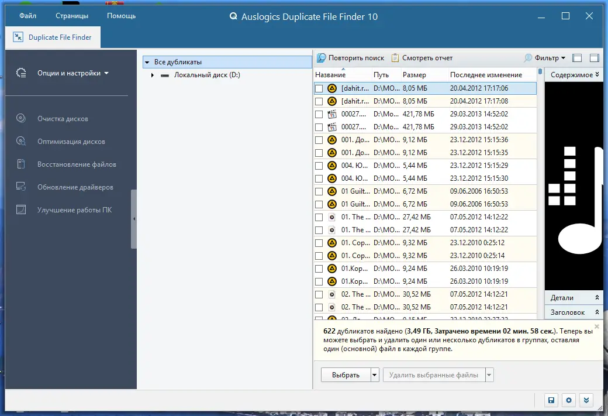Collapse the Все дубликаты tree node
The height and width of the screenshot is (416, 608).
click(x=147, y=62)
